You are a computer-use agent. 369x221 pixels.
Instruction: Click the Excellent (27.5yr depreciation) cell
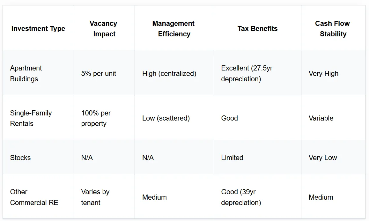pyautogui.click(x=247, y=73)
